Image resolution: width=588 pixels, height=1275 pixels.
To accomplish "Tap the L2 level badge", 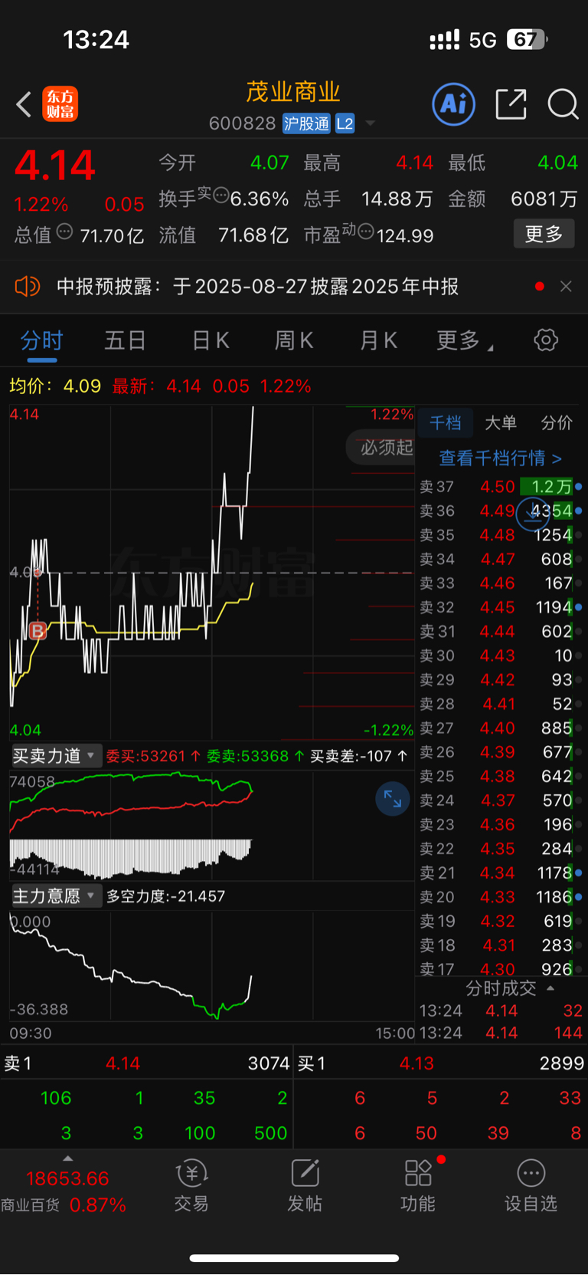I will pos(345,123).
